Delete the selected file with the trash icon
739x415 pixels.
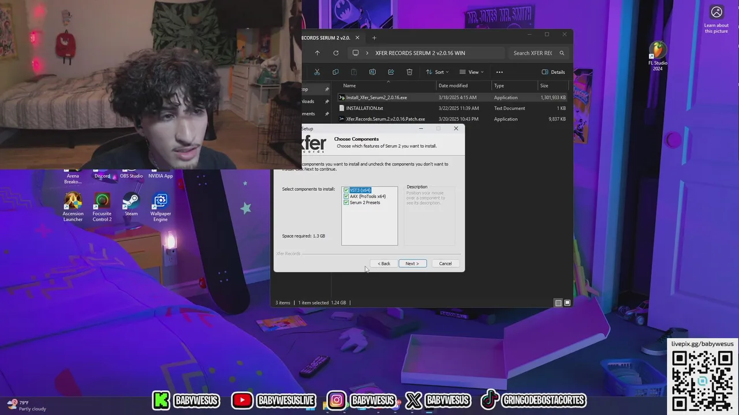coord(409,72)
